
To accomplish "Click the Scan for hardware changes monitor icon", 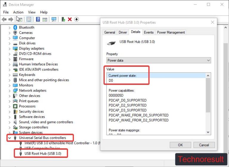I will point(54,19).
